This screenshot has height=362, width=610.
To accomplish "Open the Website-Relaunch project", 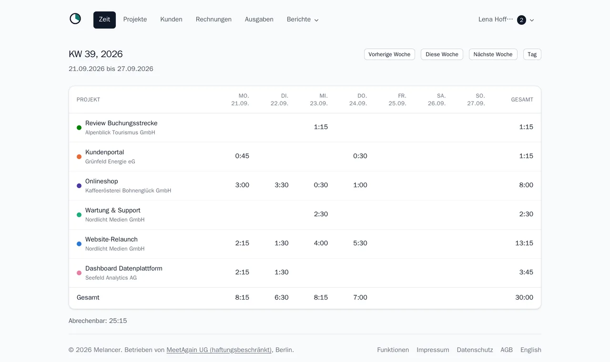I will pos(112,239).
